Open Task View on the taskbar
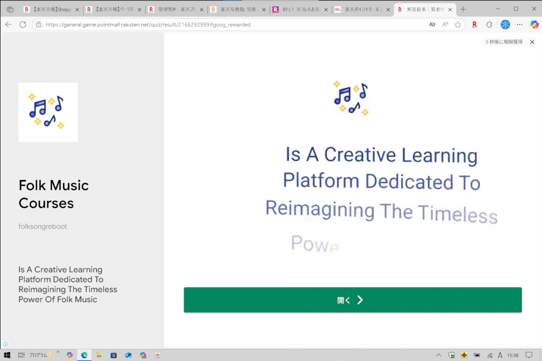The height and width of the screenshot is (361, 542). click(x=21, y=355)
